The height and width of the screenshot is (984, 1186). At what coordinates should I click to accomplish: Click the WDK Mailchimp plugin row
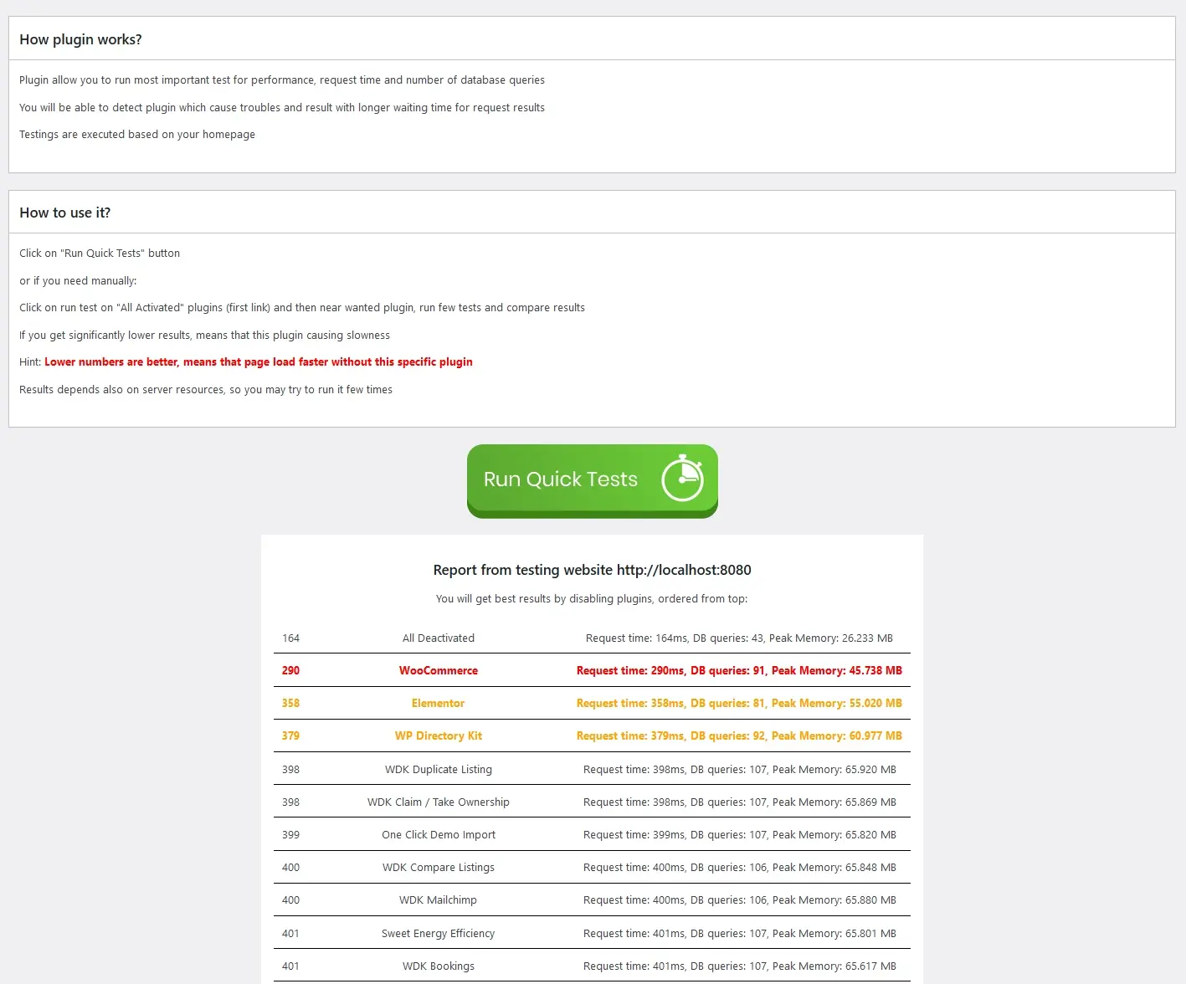(x=439, y=899)
